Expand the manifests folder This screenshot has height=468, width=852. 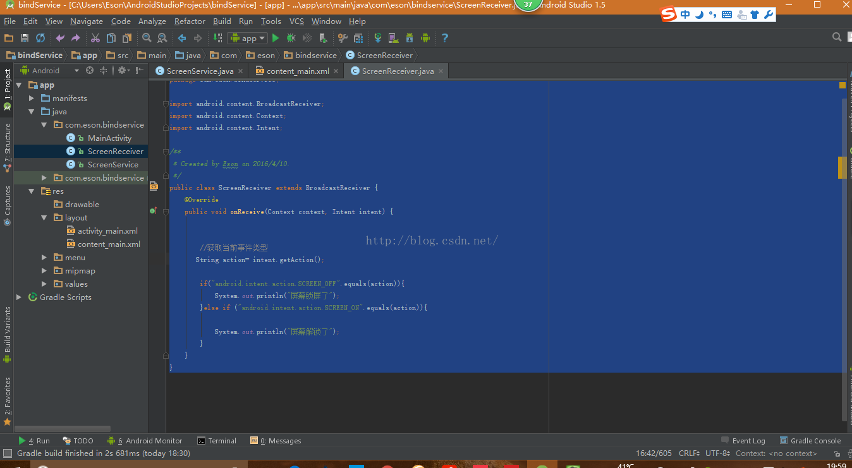[x=32, y=99]
